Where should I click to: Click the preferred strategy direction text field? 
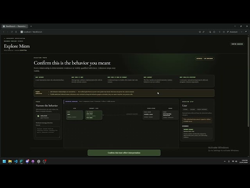click(x=48, y=132)
